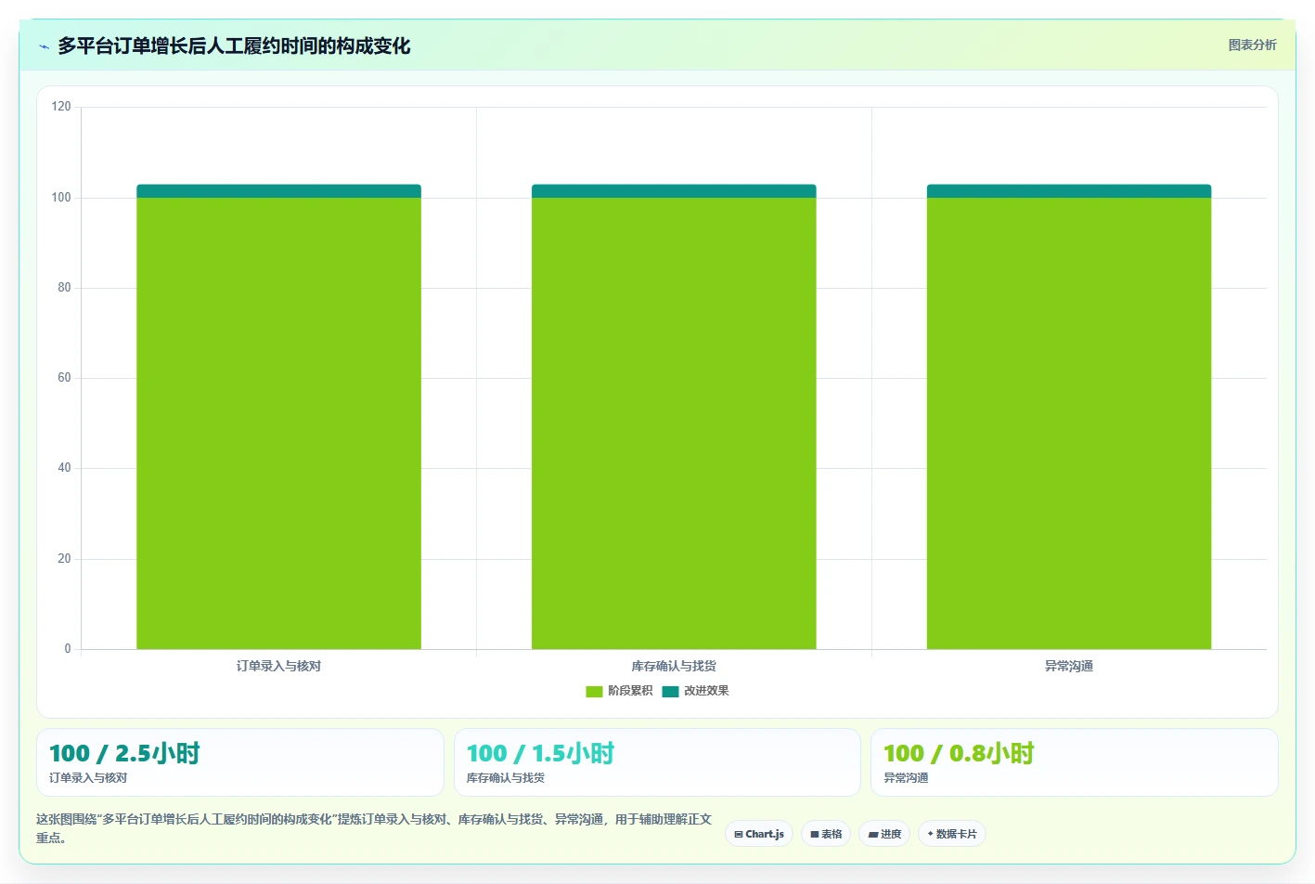Select the 表格 tag chip
This screenshot has height=884, width=1315.
(826, 834)
